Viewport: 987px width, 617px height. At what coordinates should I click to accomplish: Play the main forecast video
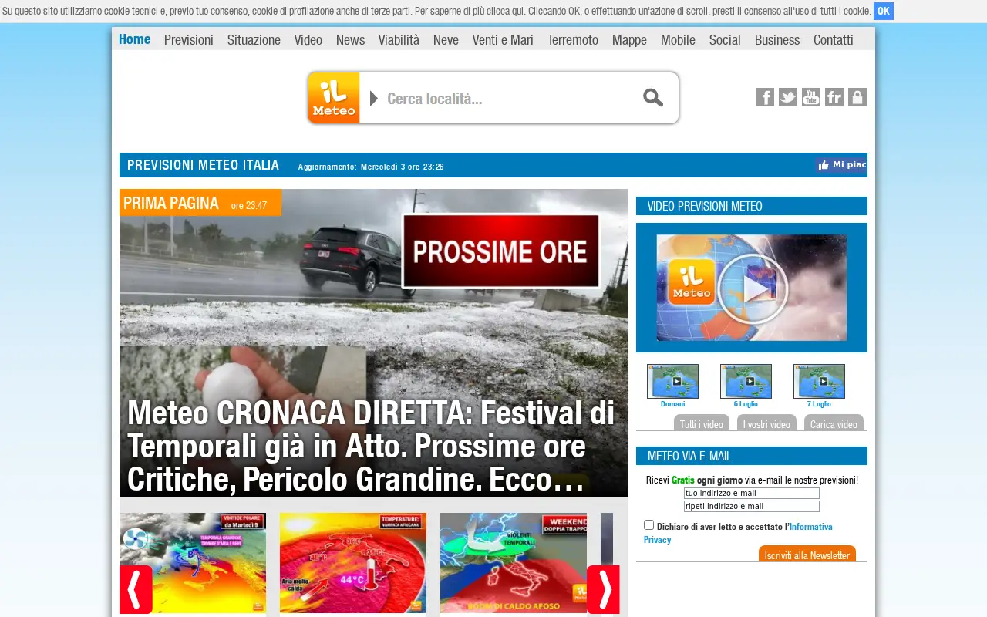[x=752, y=288]
